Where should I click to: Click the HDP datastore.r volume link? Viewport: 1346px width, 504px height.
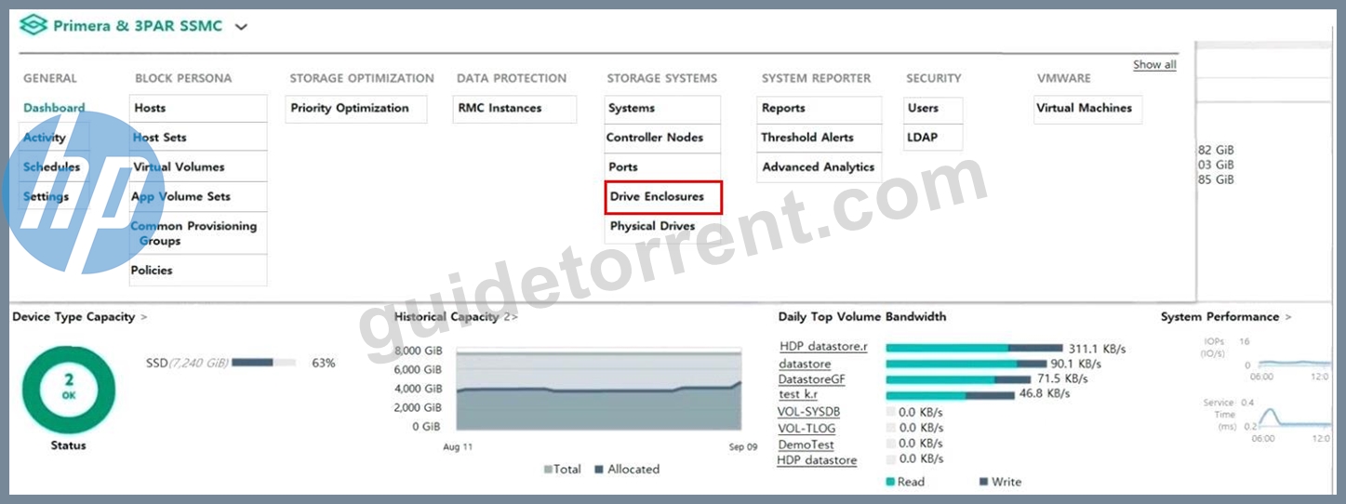point(823,347)
